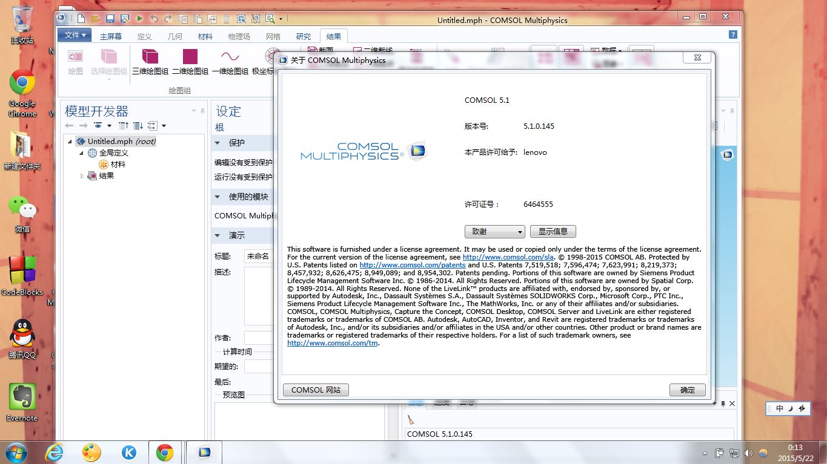Toggle the pin on the 模型开发器 panel
This screenshot has width=827, height=464.
pyautogui.click(x=202, y=111)
